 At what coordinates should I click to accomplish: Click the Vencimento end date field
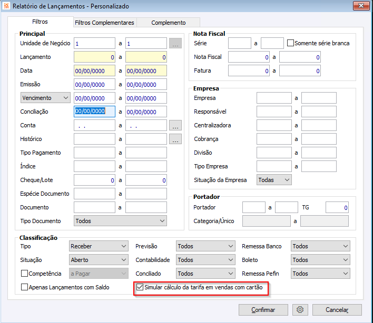coord(146,98)
